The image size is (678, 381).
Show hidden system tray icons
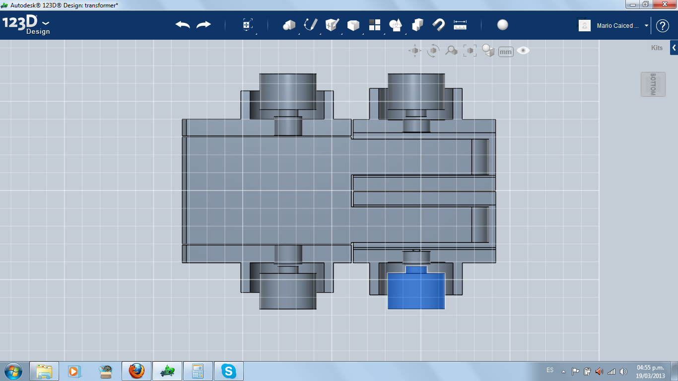[563, 371]
